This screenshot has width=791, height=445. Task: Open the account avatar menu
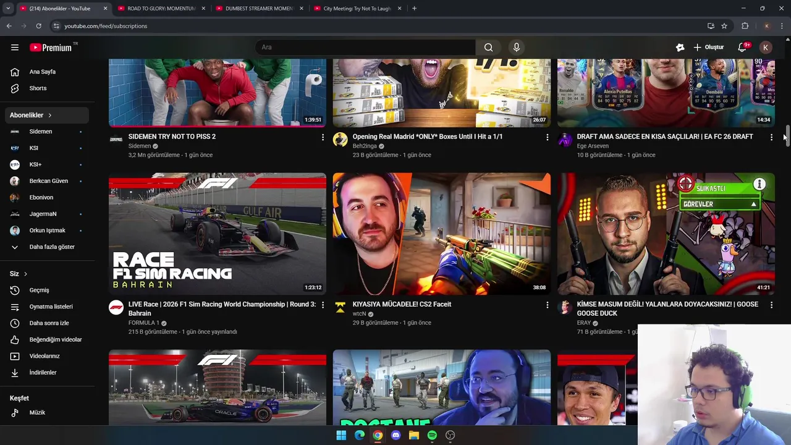[x=766, y=48]
